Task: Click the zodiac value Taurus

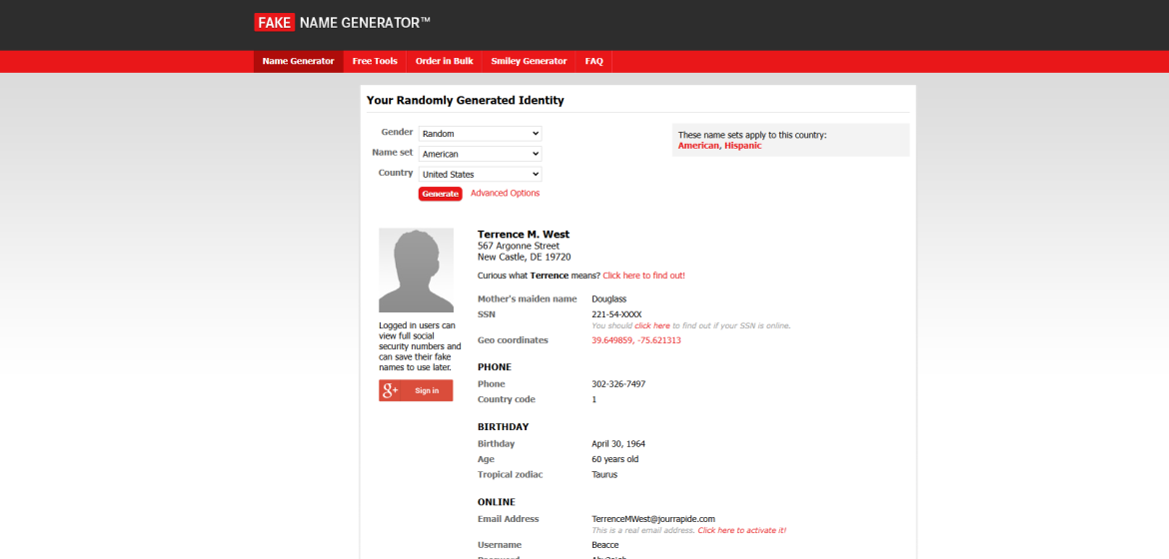Action: coord(604,474)
